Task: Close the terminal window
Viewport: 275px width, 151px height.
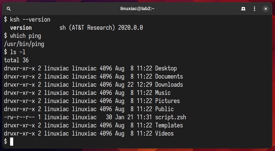Action: pos(265,9)
